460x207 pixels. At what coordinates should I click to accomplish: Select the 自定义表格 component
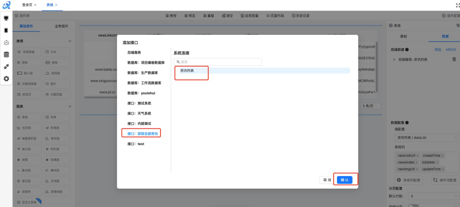[28, 202]
